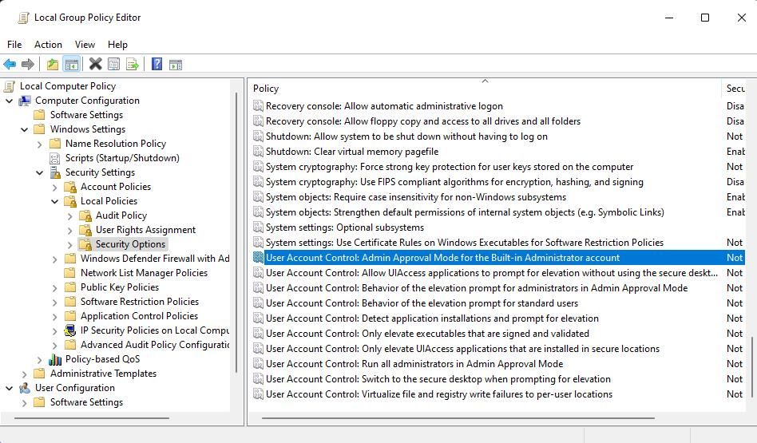Open the Action menu
Image resolution: width=757 pixels, height=443 pixels.
[48, 45]
